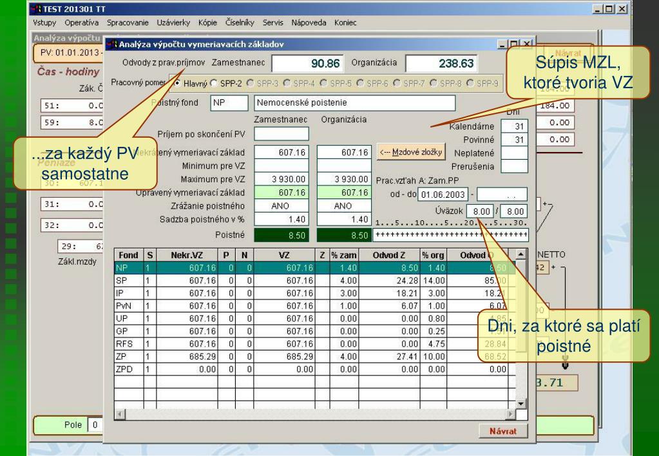Viewport: 659px width, 456px height.
Task: Click the Nemocenské poistenie name field
Action: click(x=355, y=103)
